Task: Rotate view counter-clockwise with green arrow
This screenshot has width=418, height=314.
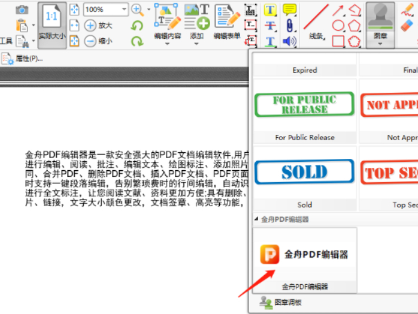Action: point(137,26)
